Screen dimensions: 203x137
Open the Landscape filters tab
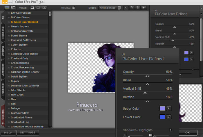[3, 70]
